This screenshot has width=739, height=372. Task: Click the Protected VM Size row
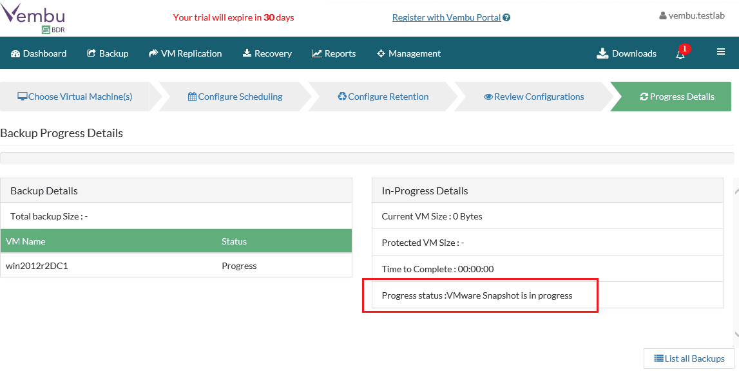coord(547,243)
